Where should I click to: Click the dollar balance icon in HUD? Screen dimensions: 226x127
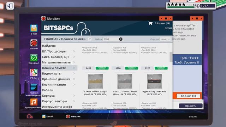[x=198, y=6]
